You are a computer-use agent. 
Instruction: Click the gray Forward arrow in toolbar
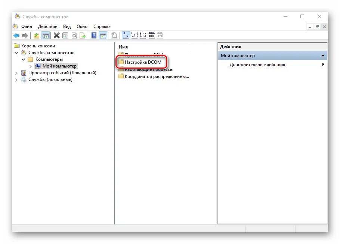pos(25,35)
